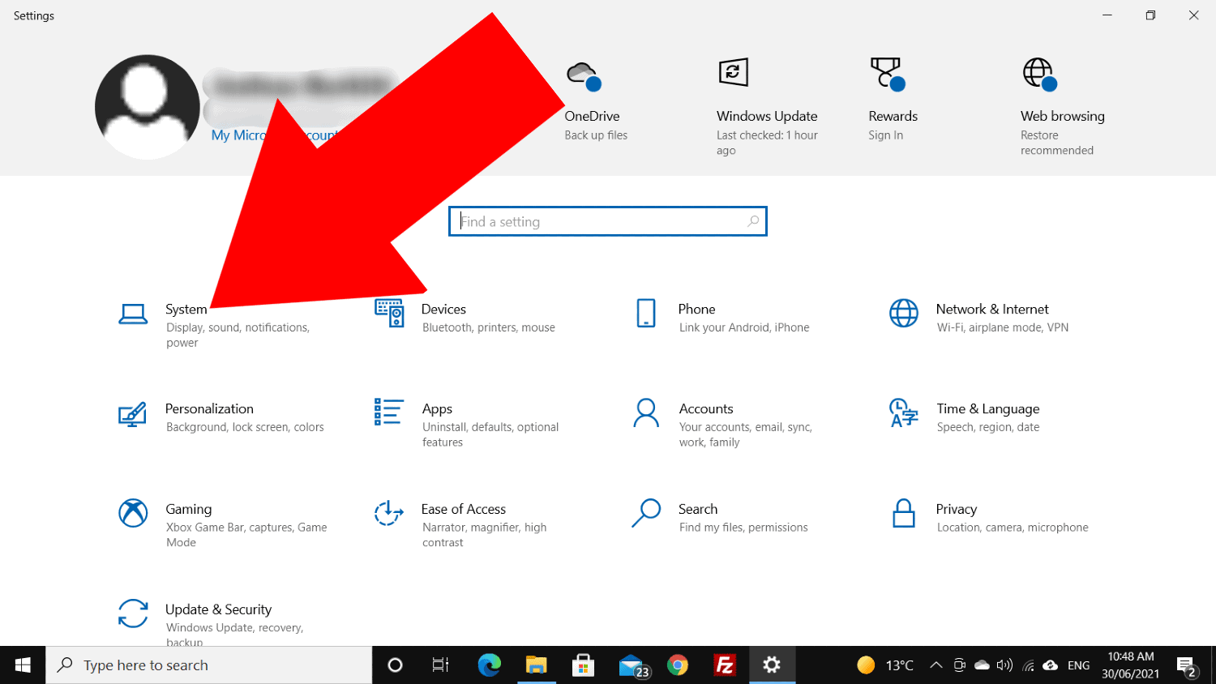Open FileZilla from the taskbar
Screen dimensions: 1216x684
pos(725,665)
